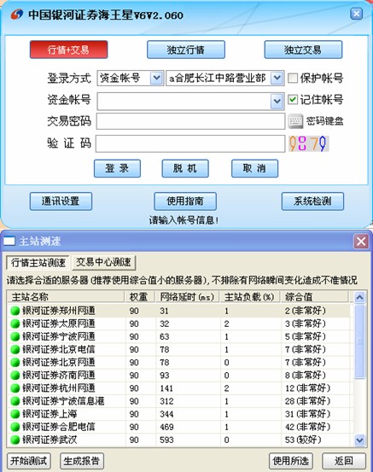Click the 主站测速 window title icon
373x472 pixels.
(x=9, y=241)
